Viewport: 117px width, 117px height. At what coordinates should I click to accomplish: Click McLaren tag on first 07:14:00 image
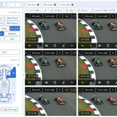[36, 16]
